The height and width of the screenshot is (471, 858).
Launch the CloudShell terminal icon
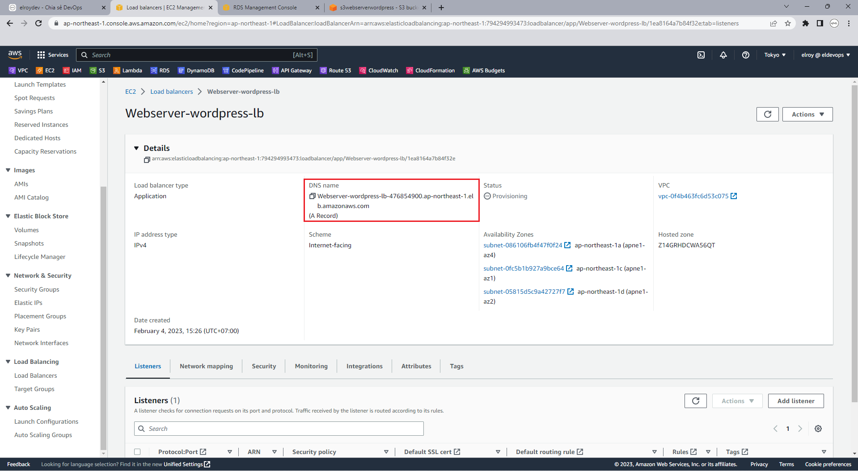pos(701,55)
